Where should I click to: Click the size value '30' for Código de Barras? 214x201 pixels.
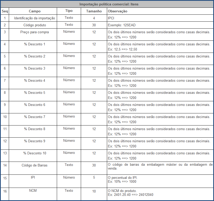pos(94,165)
